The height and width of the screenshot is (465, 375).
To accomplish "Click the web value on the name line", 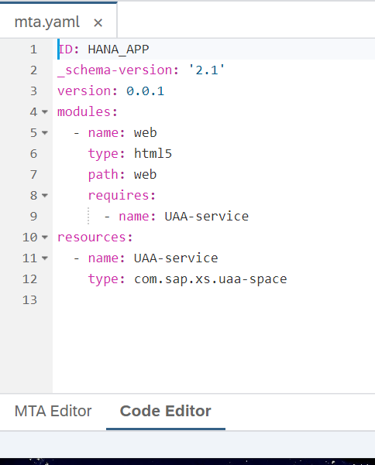I will tap(145, 133).
